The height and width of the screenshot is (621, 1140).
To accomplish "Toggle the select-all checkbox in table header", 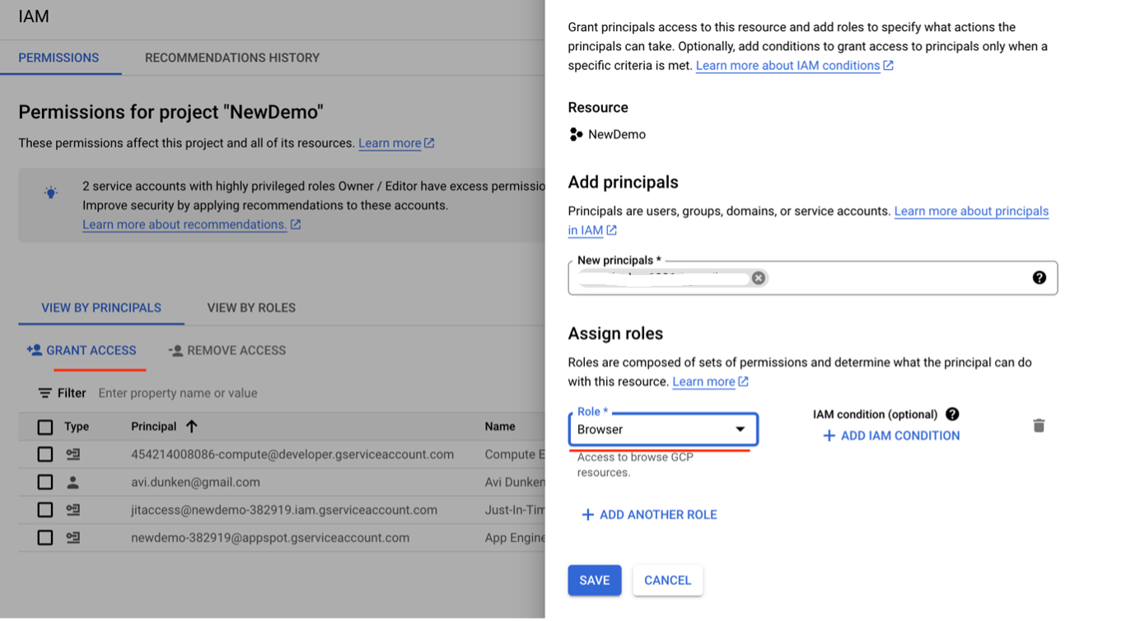I will 45,427.
